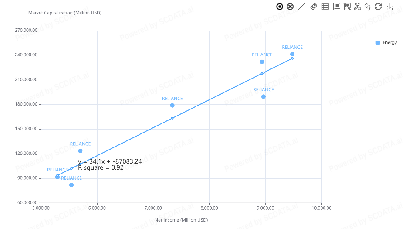
Task: Toggle the Energy series legend
Action: [389, 43]
